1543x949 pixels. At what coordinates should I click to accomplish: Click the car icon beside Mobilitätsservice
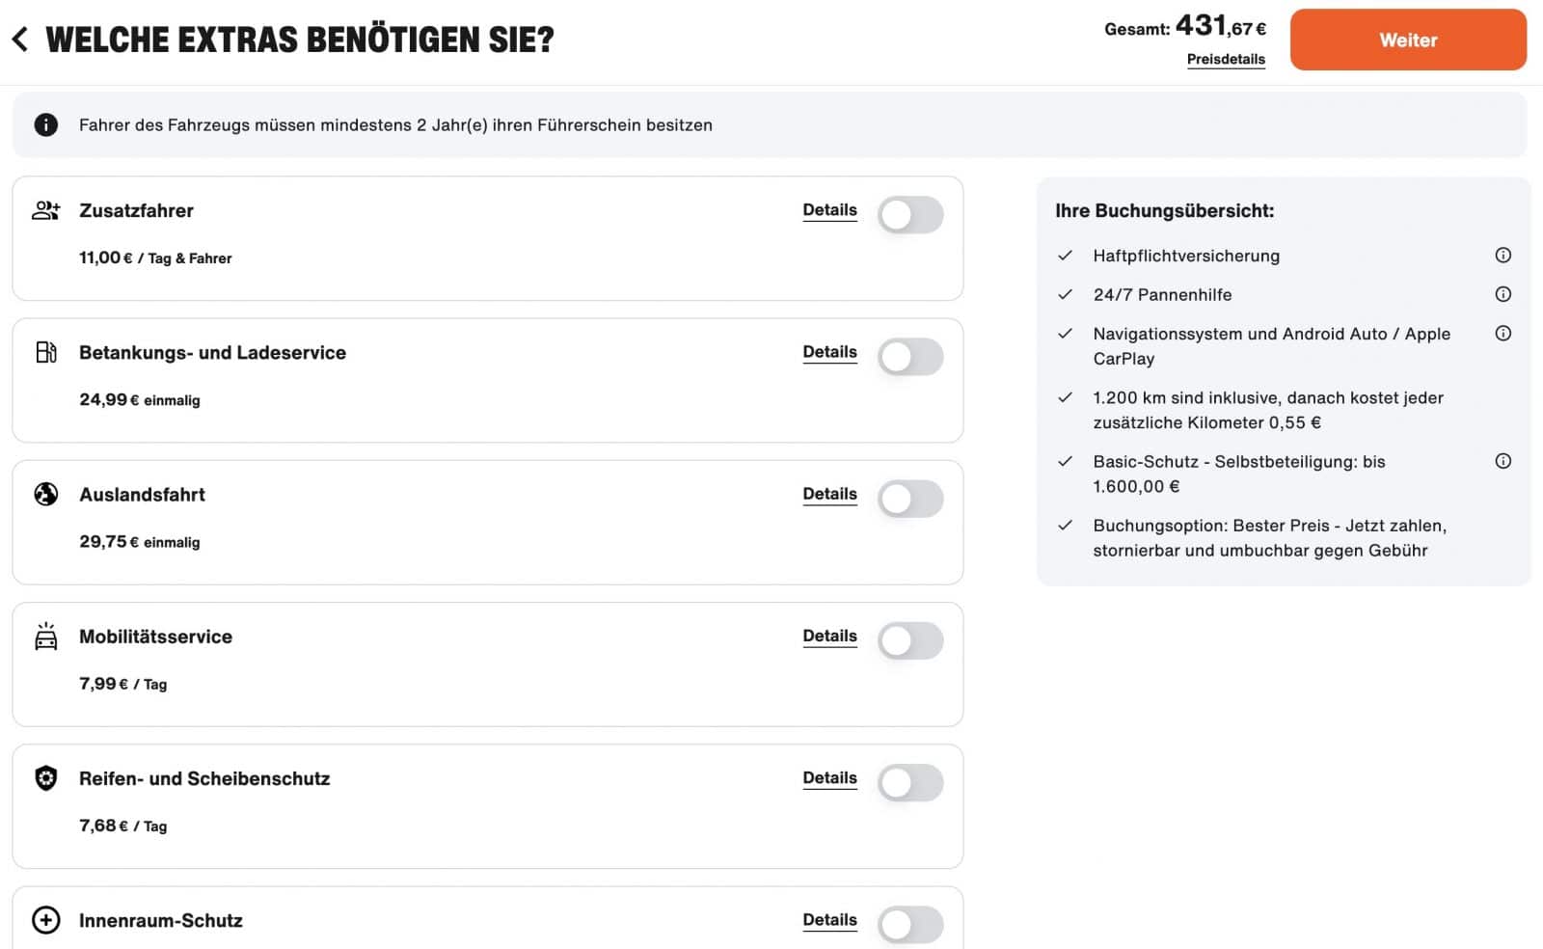pyautogui.click(x=46, y=637)
